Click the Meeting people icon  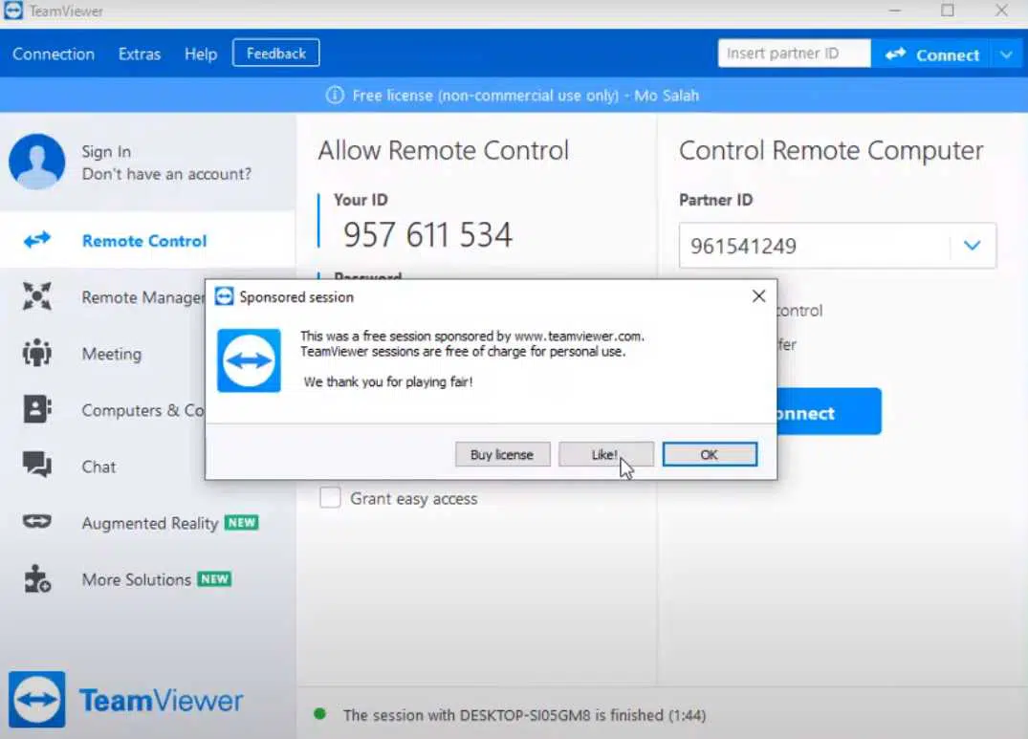[36, 353]
